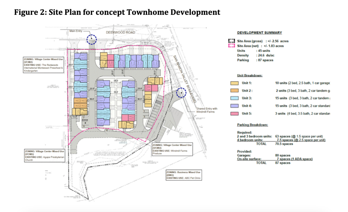Click the Unit 3 light blue swatch
Screen dimensions: 348x212
click(x=234, y=98)
